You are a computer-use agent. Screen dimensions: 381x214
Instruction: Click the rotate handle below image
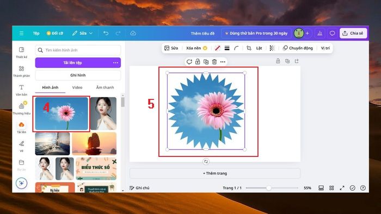click(206, 162)
